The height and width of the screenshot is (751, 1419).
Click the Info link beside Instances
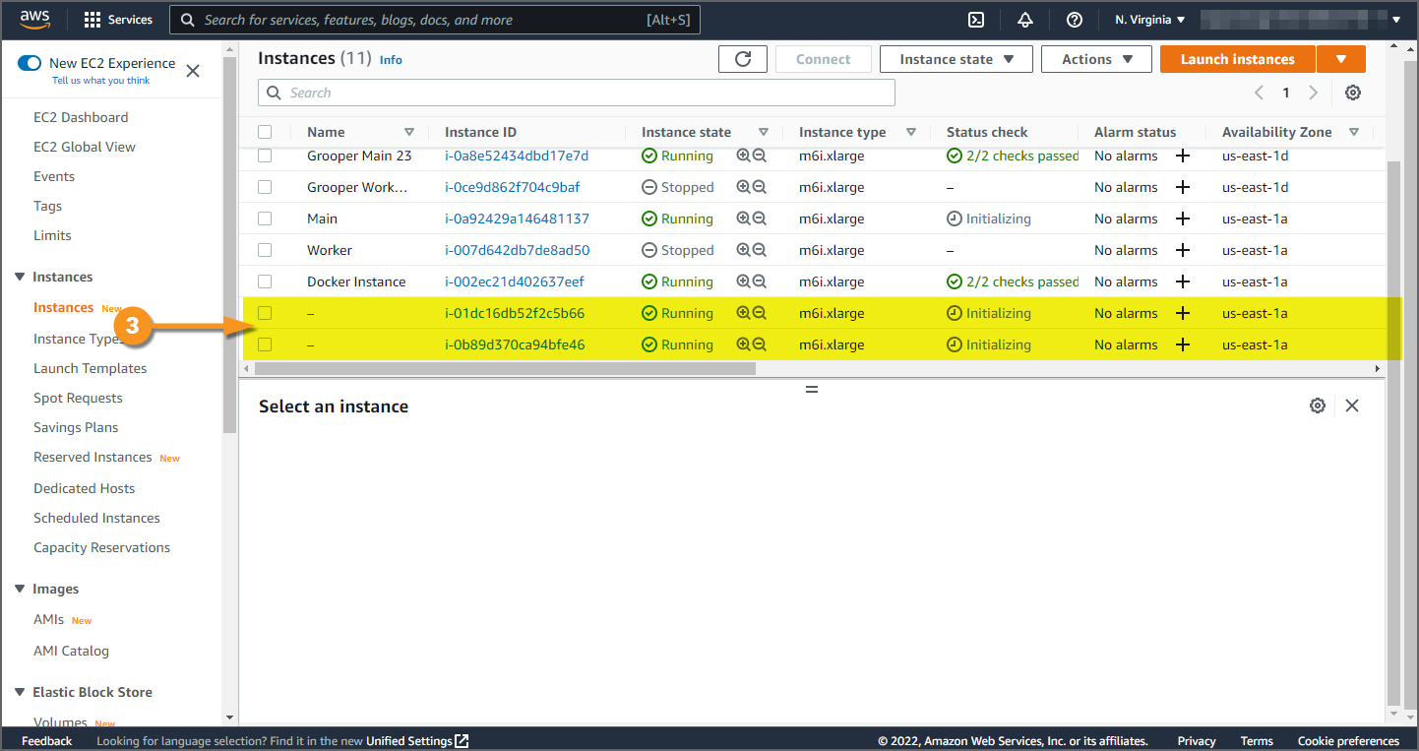point(391,60)
